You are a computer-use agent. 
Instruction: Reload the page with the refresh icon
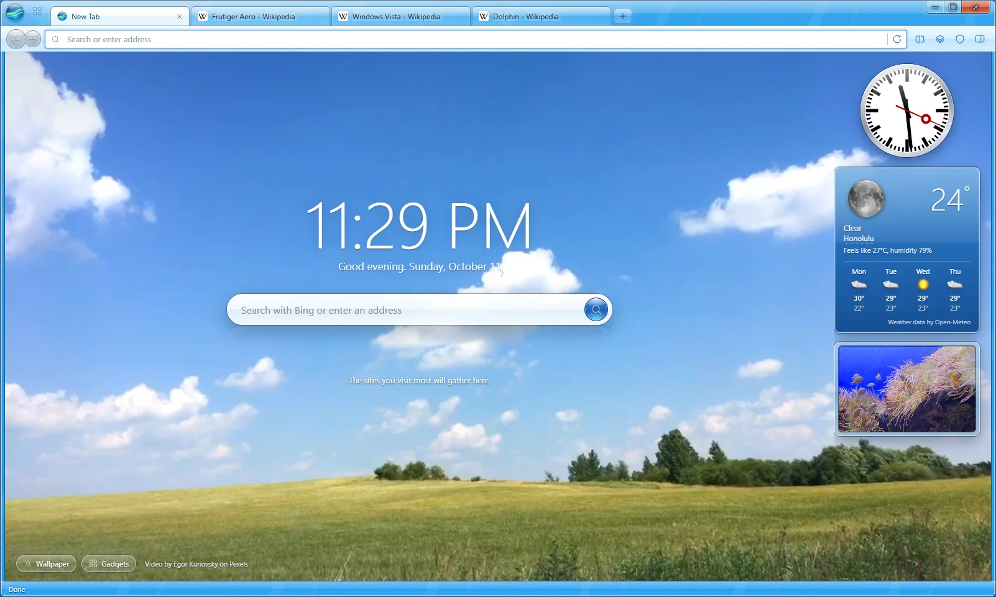click(897, 39)
